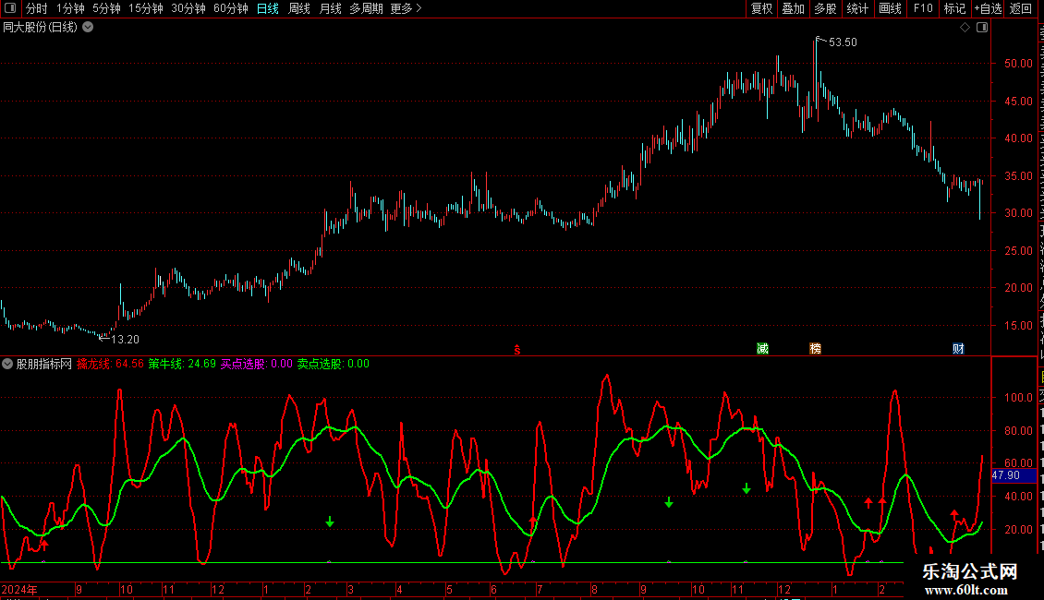The image size is (1044, 600).
Task: Toggle the right sidebar panel icon
Action: coord(982,28)
